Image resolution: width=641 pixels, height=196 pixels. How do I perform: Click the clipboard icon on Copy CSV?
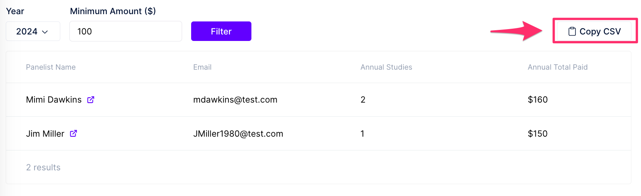572,31
